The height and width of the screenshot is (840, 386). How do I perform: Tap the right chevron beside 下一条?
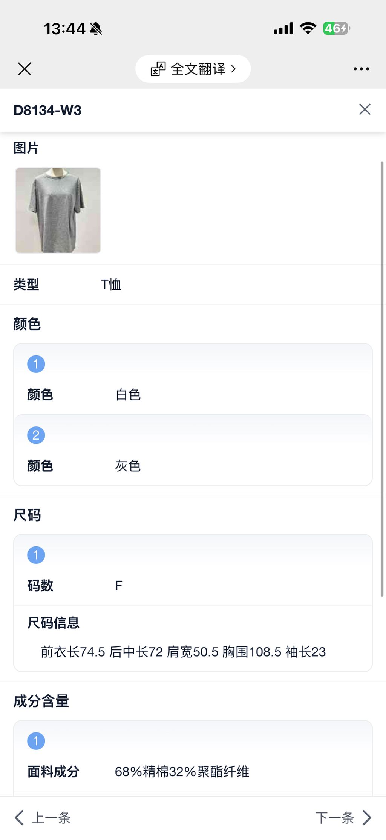tap(367, 818)
